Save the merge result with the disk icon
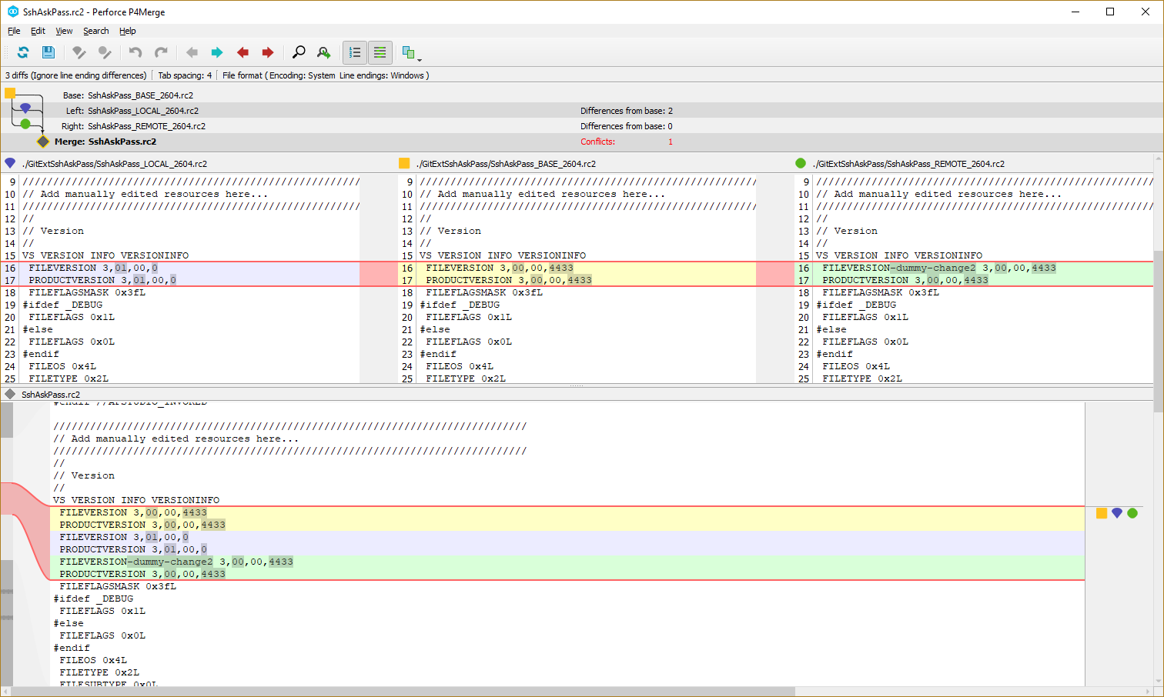This screenshot has width=1164, height=697. coord(48,52)
